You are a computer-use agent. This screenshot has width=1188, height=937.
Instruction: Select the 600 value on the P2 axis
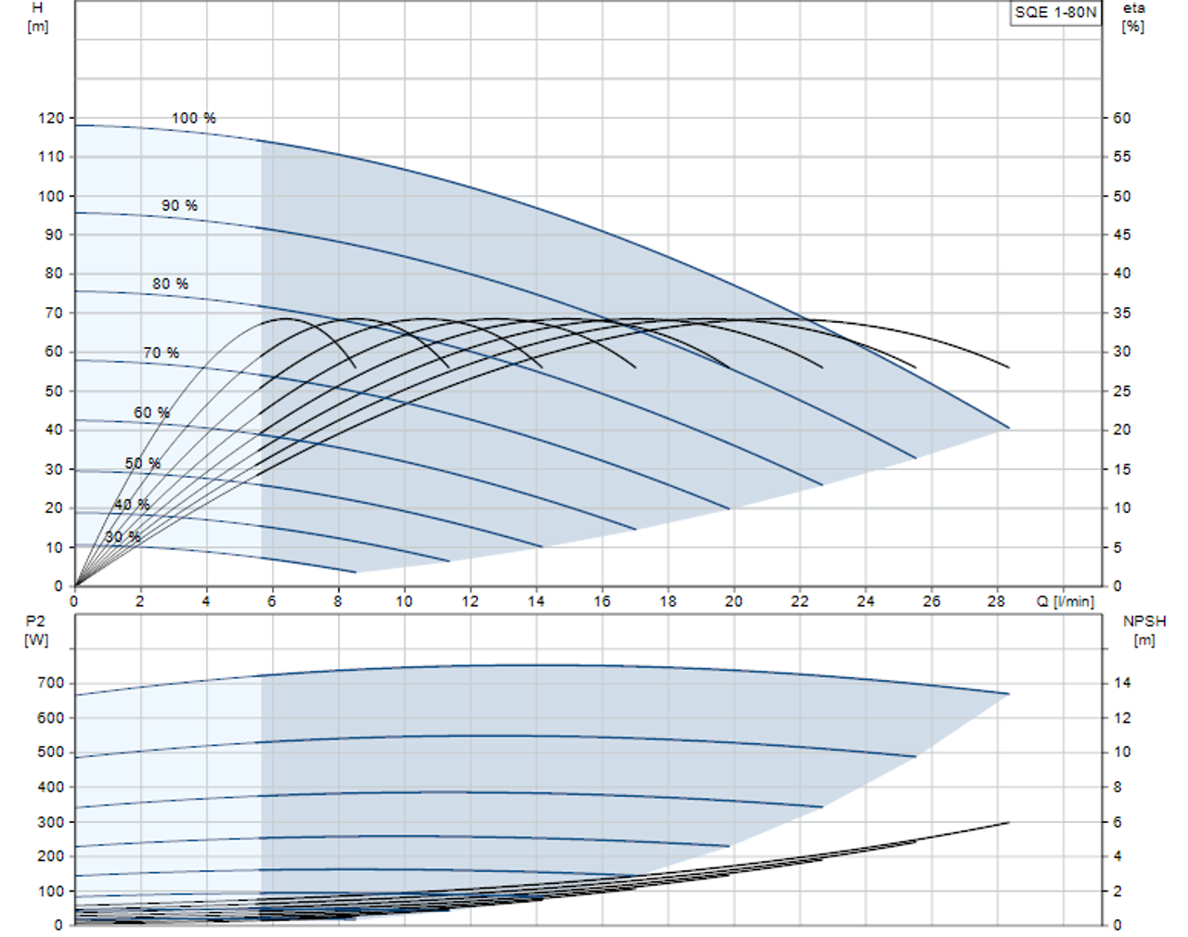tap(51, 718)
